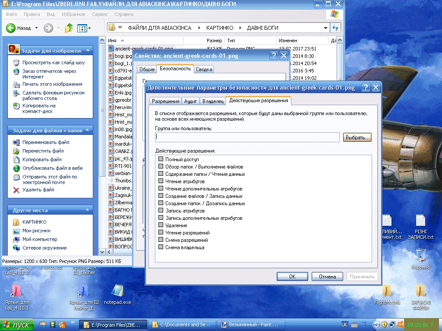The image size is (442, 331).
Task: Click the help question mark in the advanced security dialog
Action: tap(366, 87)
